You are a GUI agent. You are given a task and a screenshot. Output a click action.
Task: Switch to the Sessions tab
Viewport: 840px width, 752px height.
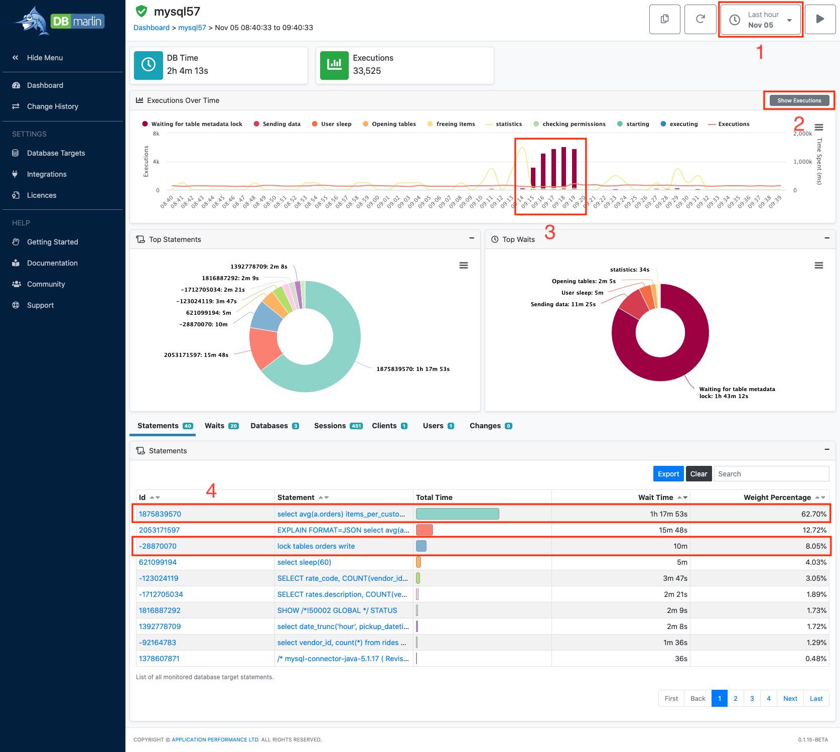click(x=338, y=426)
